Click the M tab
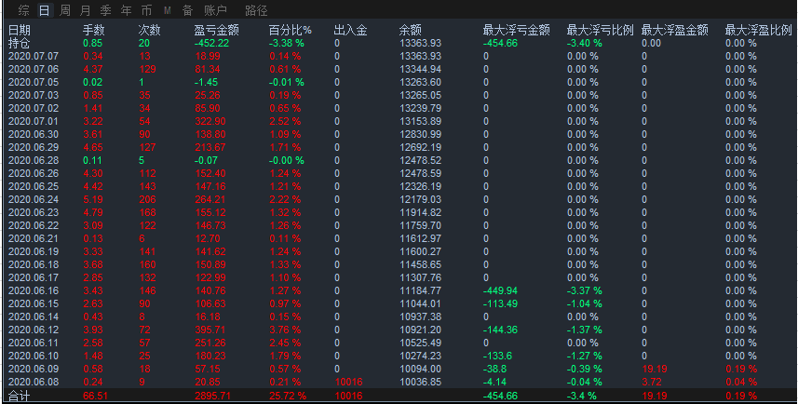This screenshot has width=798, height=404. (167, 10)
